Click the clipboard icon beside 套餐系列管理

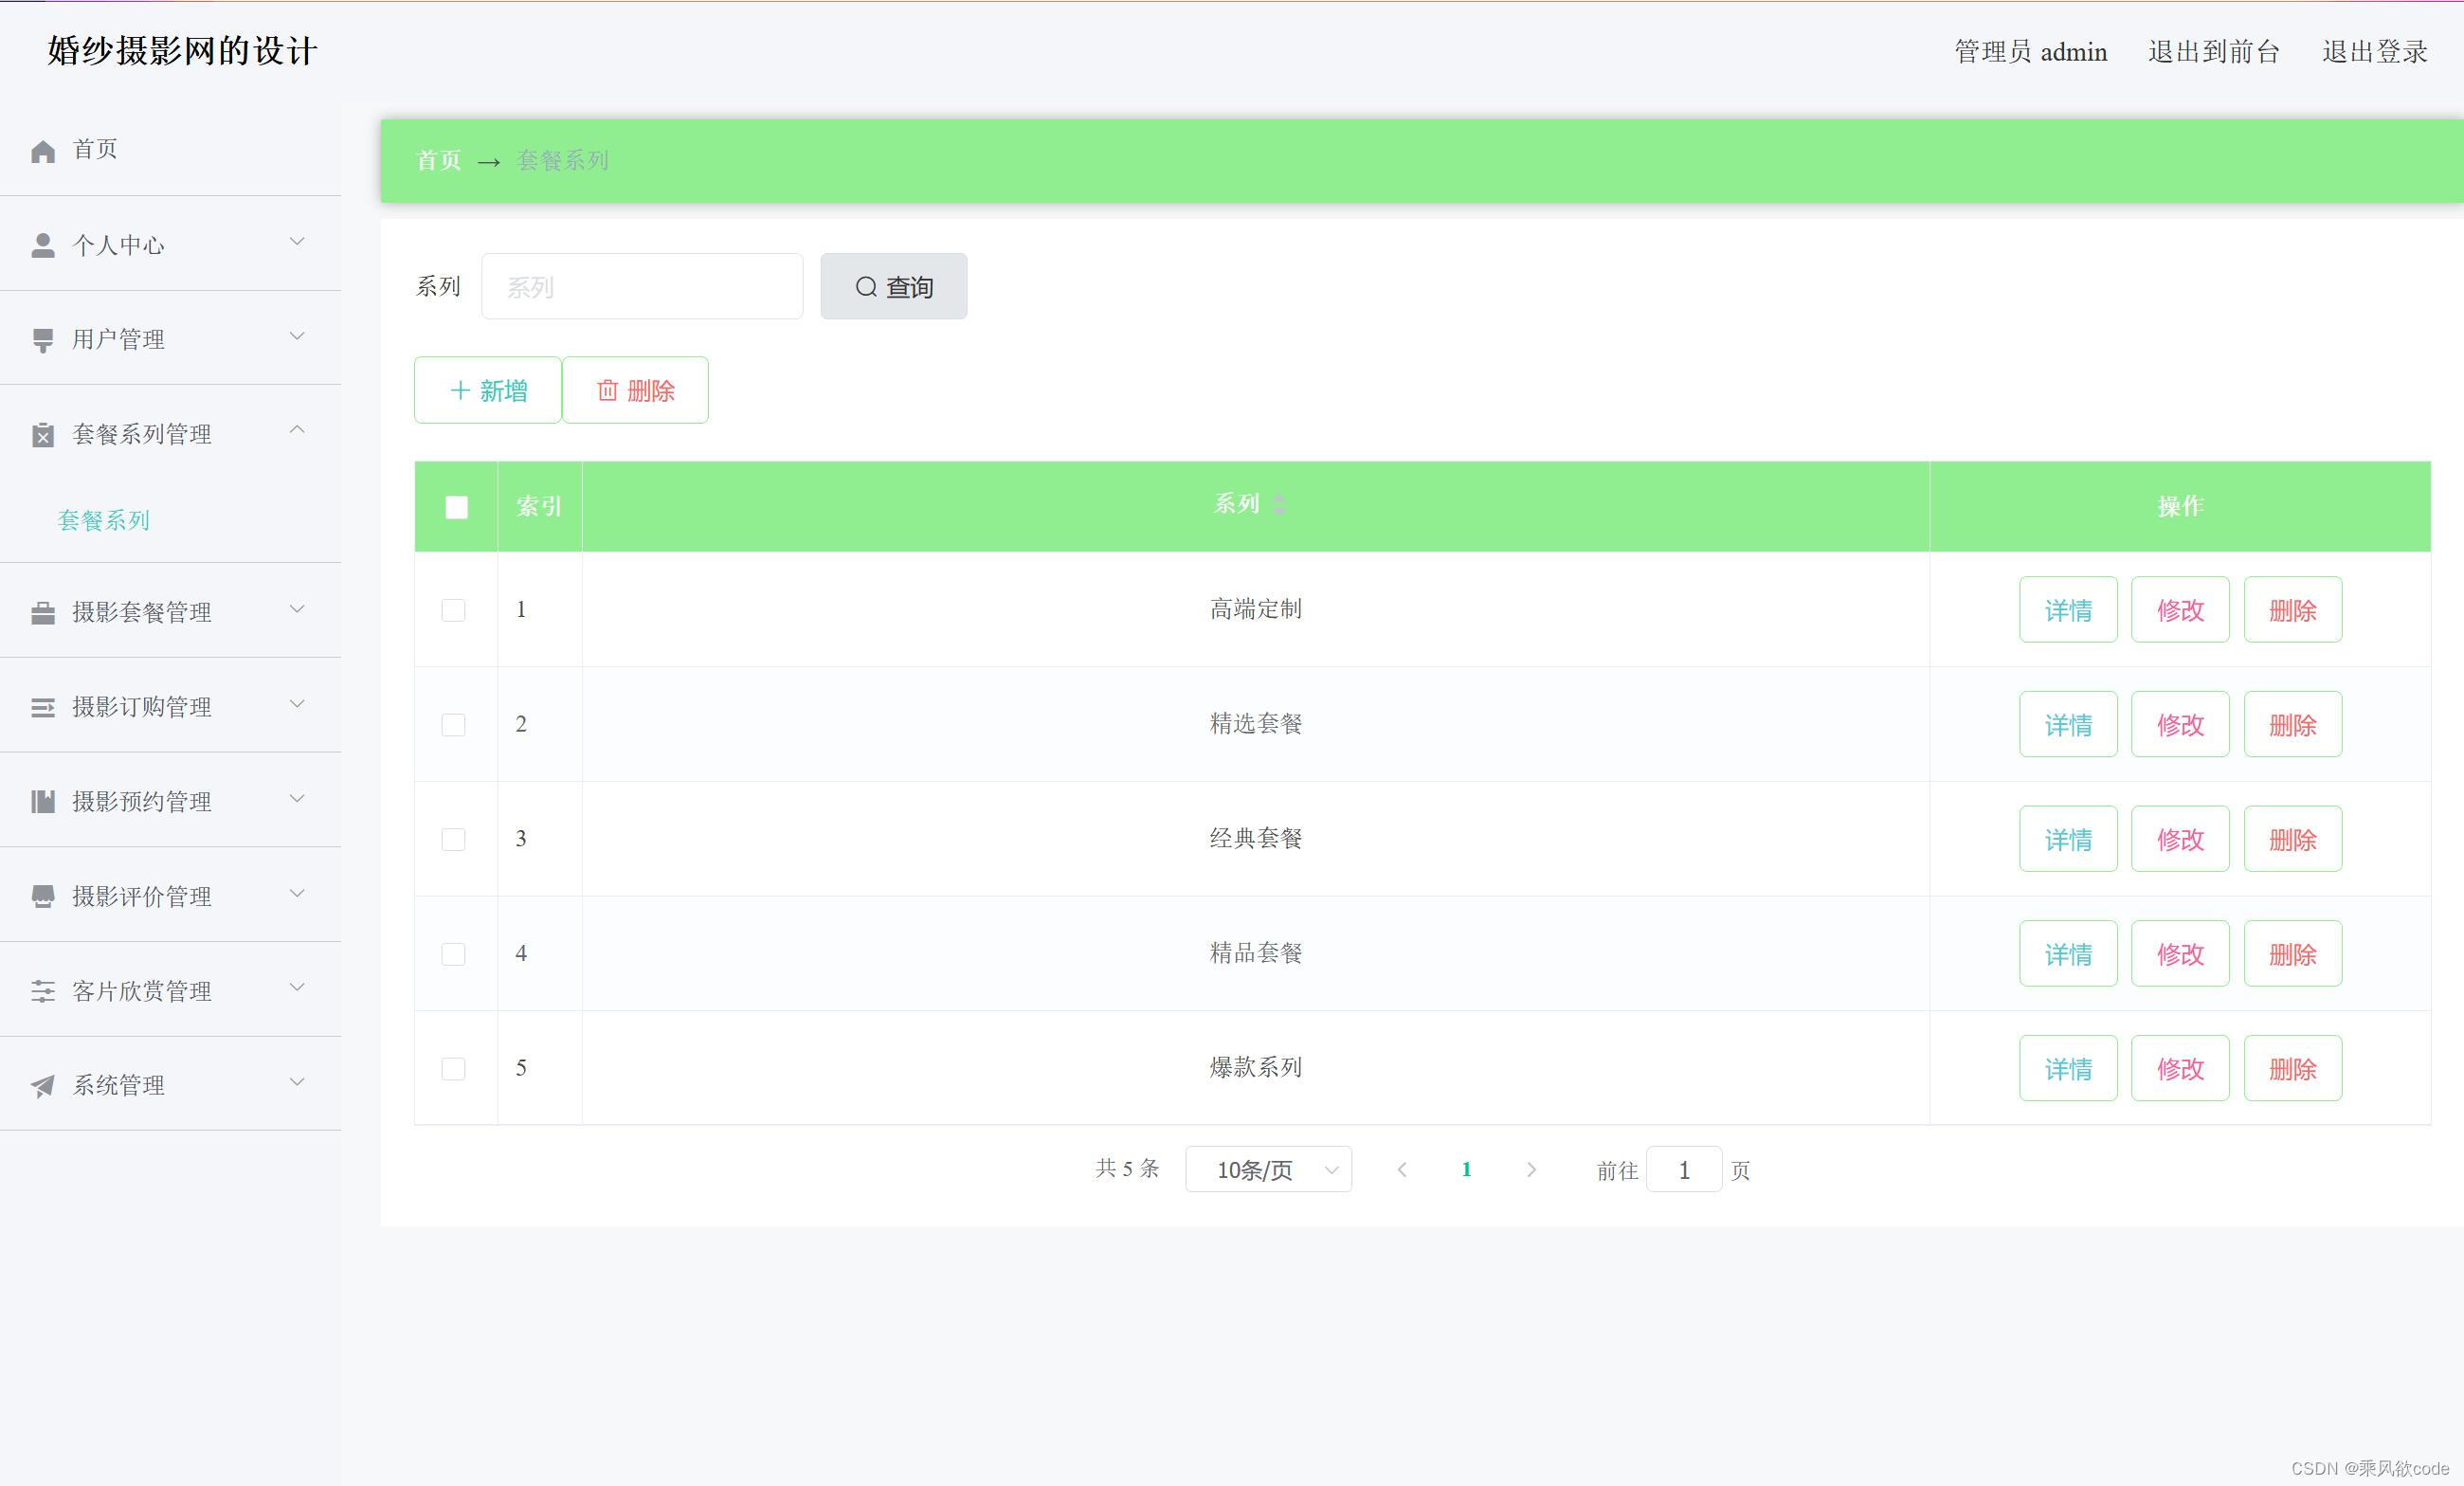(43, 435)
